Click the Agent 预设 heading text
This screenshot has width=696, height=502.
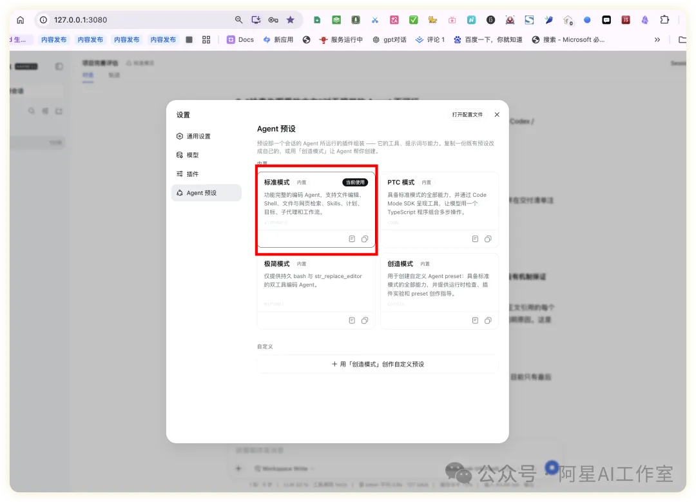coord(276,129)
